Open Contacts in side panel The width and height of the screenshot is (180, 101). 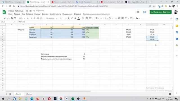coord(177,39)
